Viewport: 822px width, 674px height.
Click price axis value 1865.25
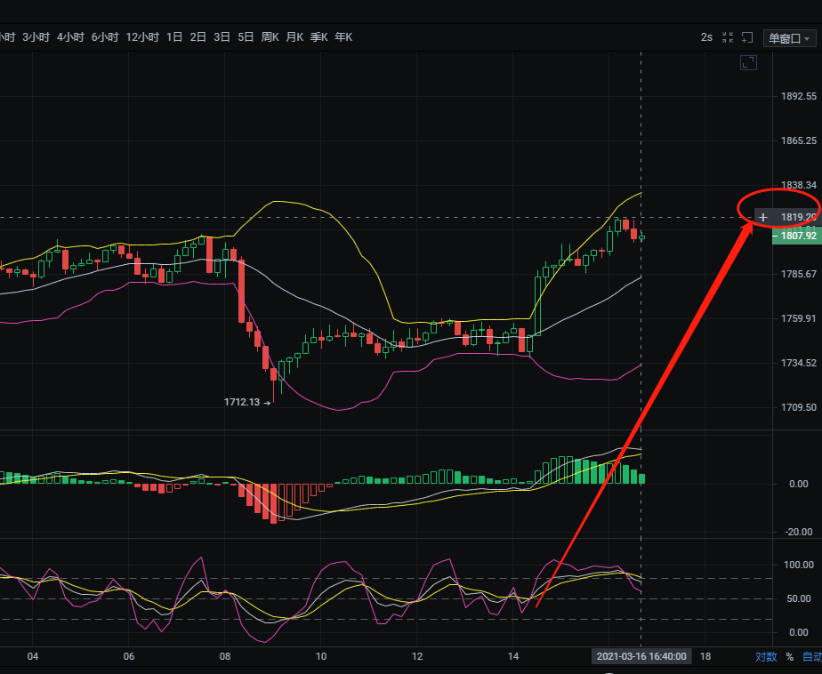coord(798,141)
